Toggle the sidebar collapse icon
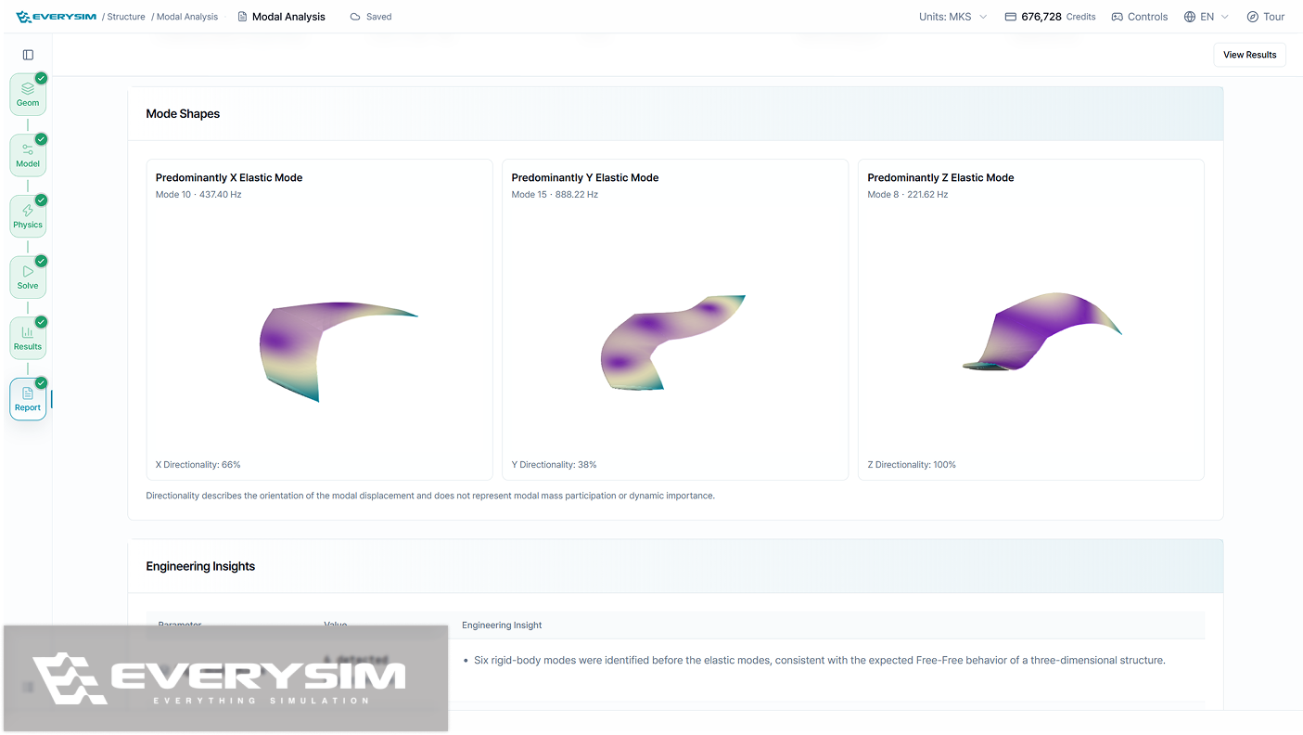 click(x=28, y=55)
